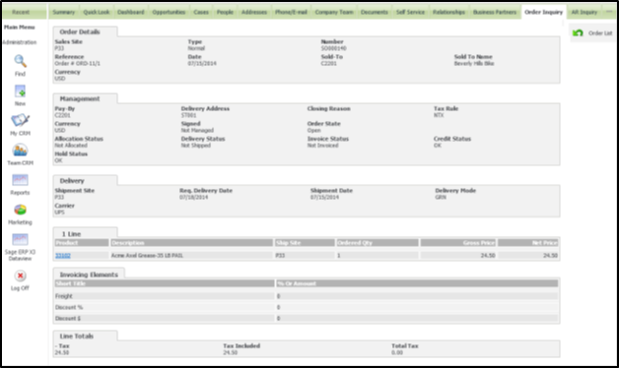Open the Dashboard tab
Screen dimensions: 619x368
131,12
